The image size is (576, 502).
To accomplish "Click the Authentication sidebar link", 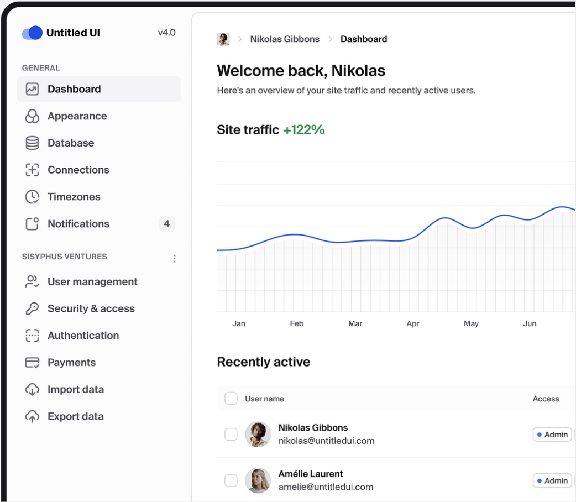I will pos(83,336).
